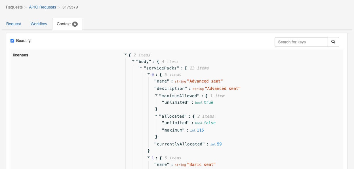Image resolution: width=354 pixels, height=169 pixels.
Task: Click the Requests breadcrumb
Action: point(14,7)
